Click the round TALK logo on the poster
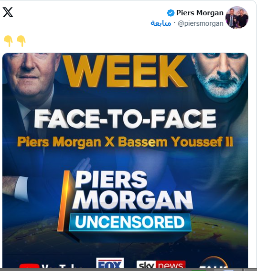This screenshot has height=271, width=257. 214,262
